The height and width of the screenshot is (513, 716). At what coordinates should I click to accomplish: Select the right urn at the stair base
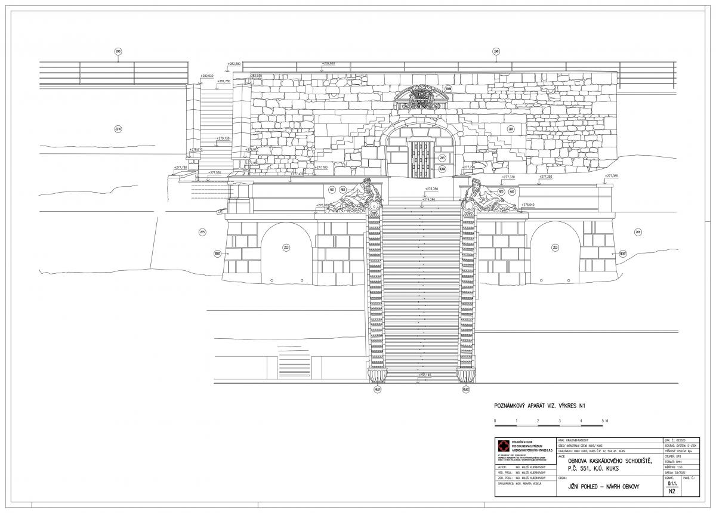click(466, 376)
